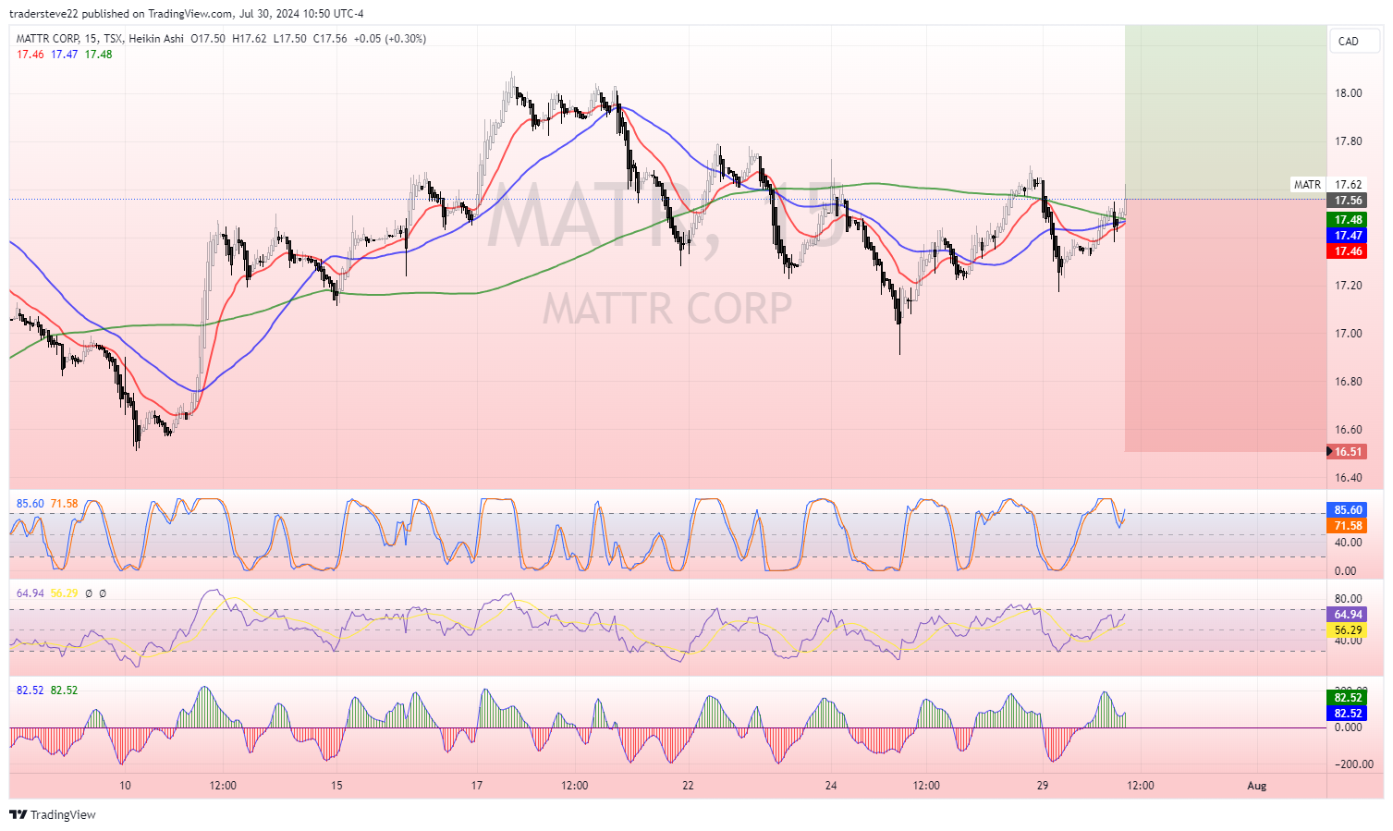
Task: Click the red 17.46 moving average legend value
Action: (x=31, y=55)
